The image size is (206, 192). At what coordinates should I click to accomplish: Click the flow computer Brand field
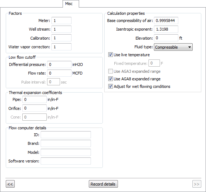pyautogui.click(x=66, y=143)
